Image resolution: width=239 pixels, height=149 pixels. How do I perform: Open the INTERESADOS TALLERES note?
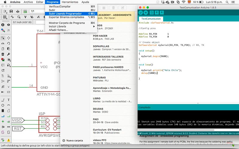[112, 58]
